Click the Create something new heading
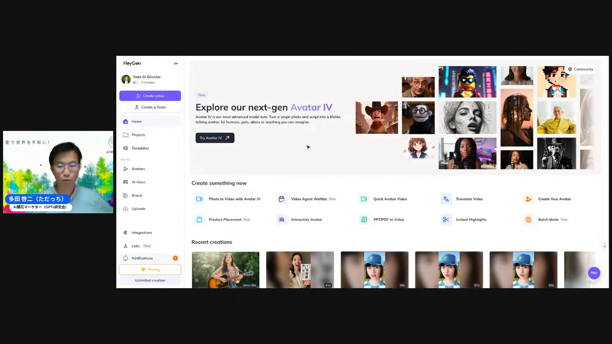 (219, 183)
